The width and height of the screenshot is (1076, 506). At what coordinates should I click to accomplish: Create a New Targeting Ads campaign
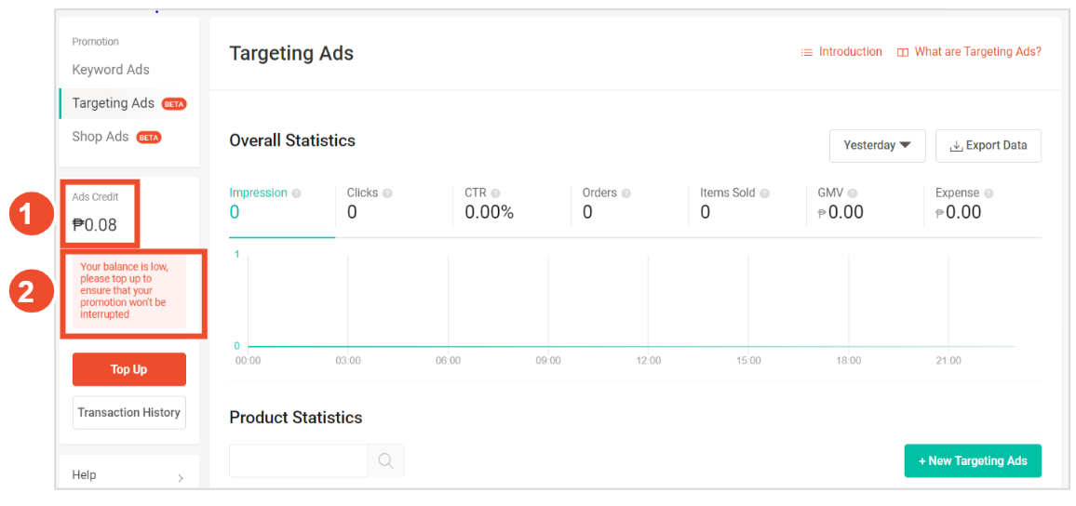coord(972,461)
